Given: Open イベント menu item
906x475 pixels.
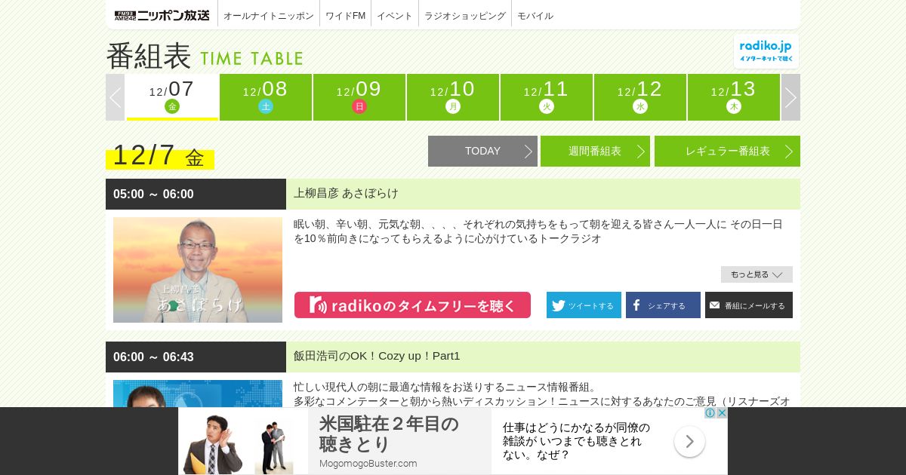Looking at the screenshot, I should (395, 16).
